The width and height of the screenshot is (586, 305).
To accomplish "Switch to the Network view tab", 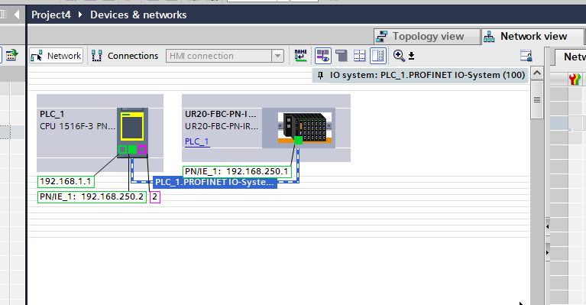I will [533, 36].
